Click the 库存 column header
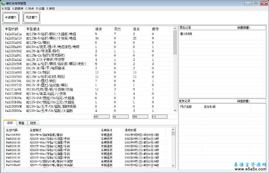 point(155,29)
